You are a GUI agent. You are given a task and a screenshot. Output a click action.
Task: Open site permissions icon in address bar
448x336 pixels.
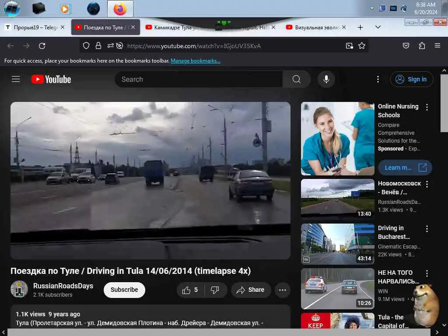pos(111,45)
